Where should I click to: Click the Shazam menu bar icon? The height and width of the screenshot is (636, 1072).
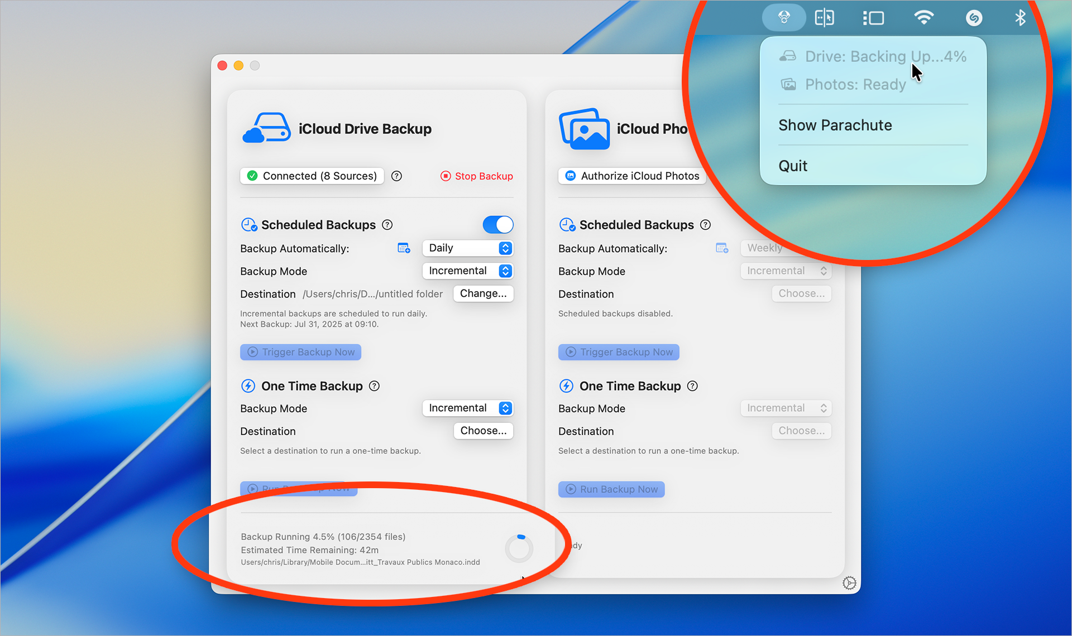tap(974, 18)
